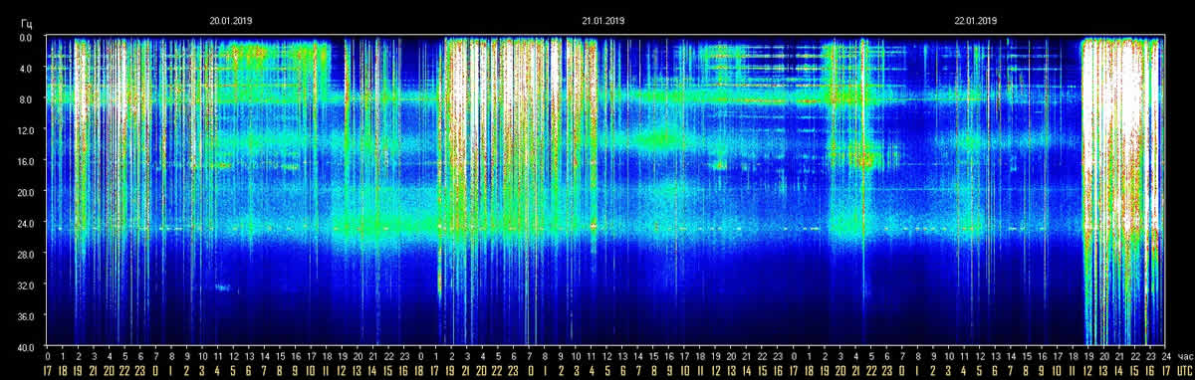The width and height of the screenshot is (1195, 380).
Task: Select the 8.0 frequency axis label
Action: (x=26, y=99)
